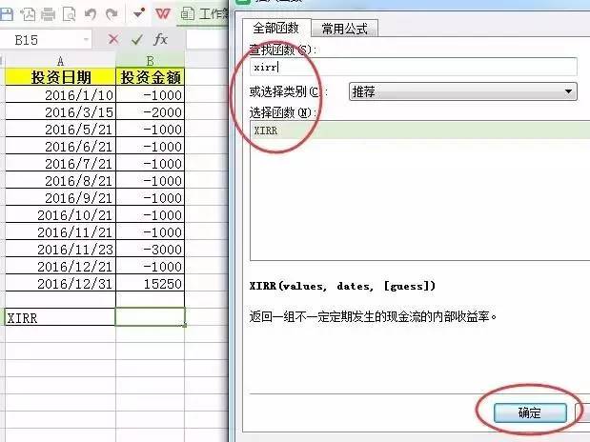Select the workbook document tab
This screenshot has height=442, width=590.
pos(204,14)
